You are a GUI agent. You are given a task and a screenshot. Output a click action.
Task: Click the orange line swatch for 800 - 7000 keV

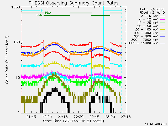[x=162, y=40]
